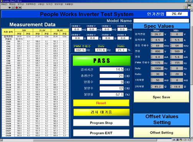Open the 파일(F) menu
Viewport: 193px width, 142px height.
tap(4, 4)
